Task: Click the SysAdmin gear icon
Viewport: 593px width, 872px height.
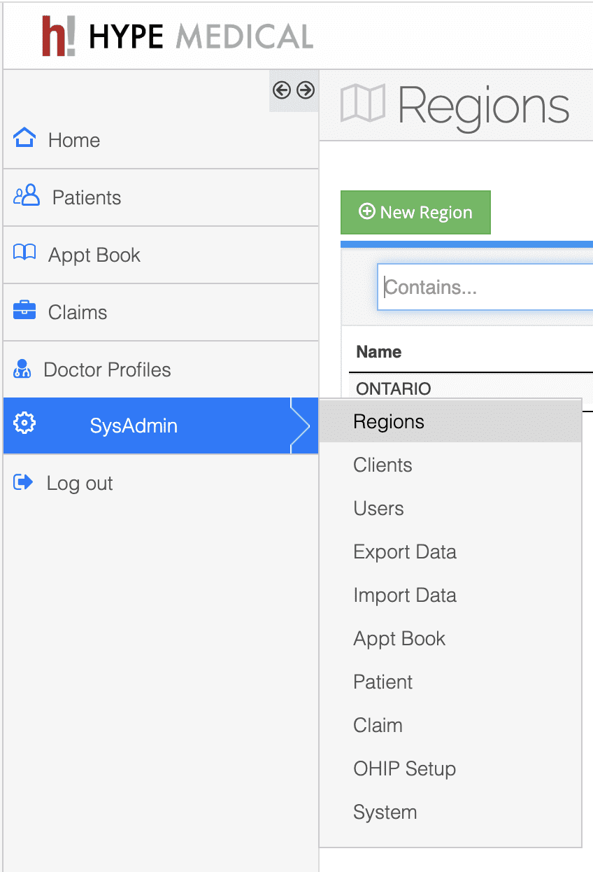Action: (x=24, y=423)
